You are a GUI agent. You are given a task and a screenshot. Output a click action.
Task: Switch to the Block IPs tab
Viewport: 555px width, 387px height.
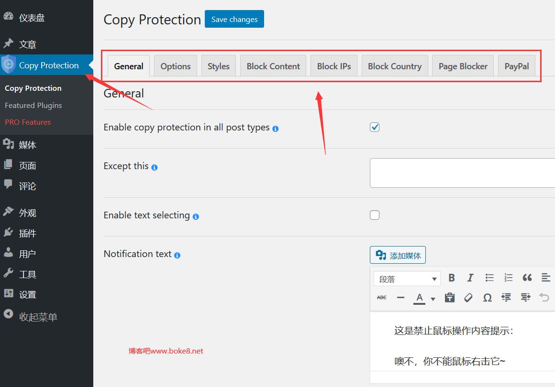click(334, 66)
